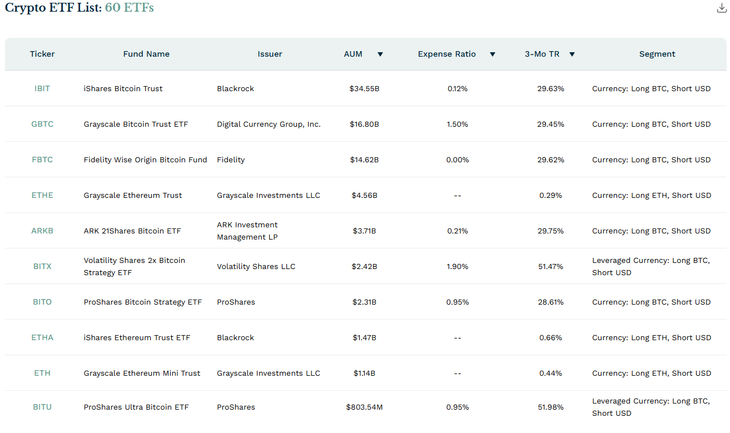Click the $803.54M AUM value
The image size is (730, 433).
coord(364,407)
